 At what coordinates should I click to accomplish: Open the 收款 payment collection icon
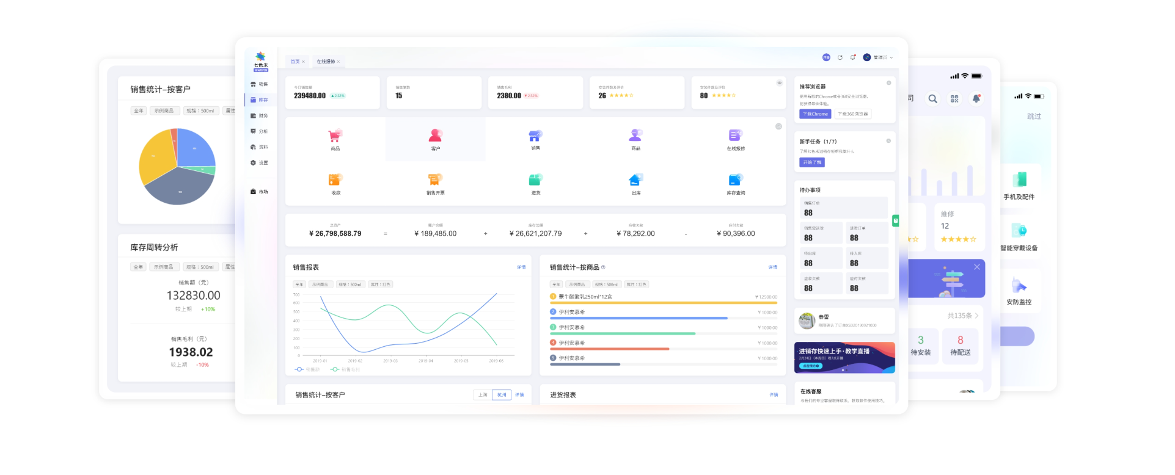(335, 180)
